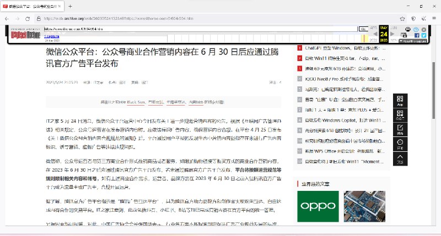Click the comment count at article header

pos(275,83)
